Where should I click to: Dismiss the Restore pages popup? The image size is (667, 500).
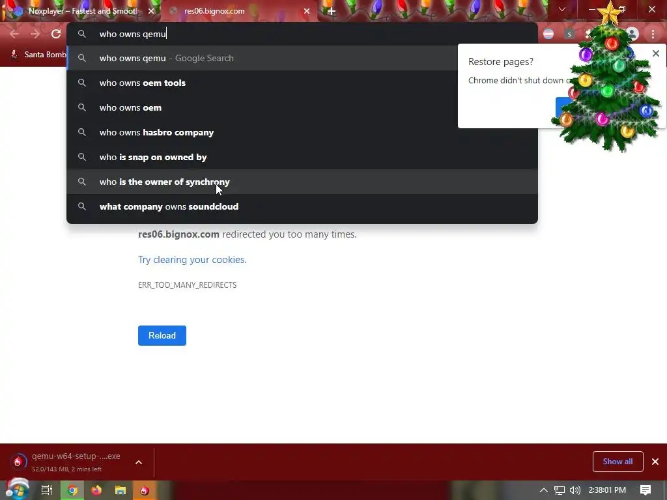click(656, 53)
